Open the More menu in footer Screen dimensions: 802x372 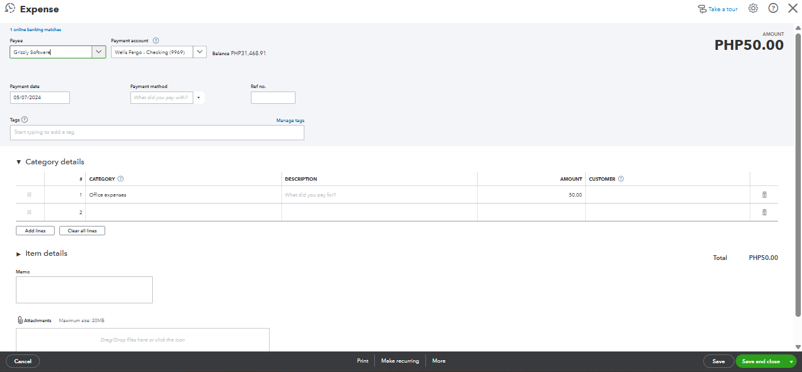(439, 361)
